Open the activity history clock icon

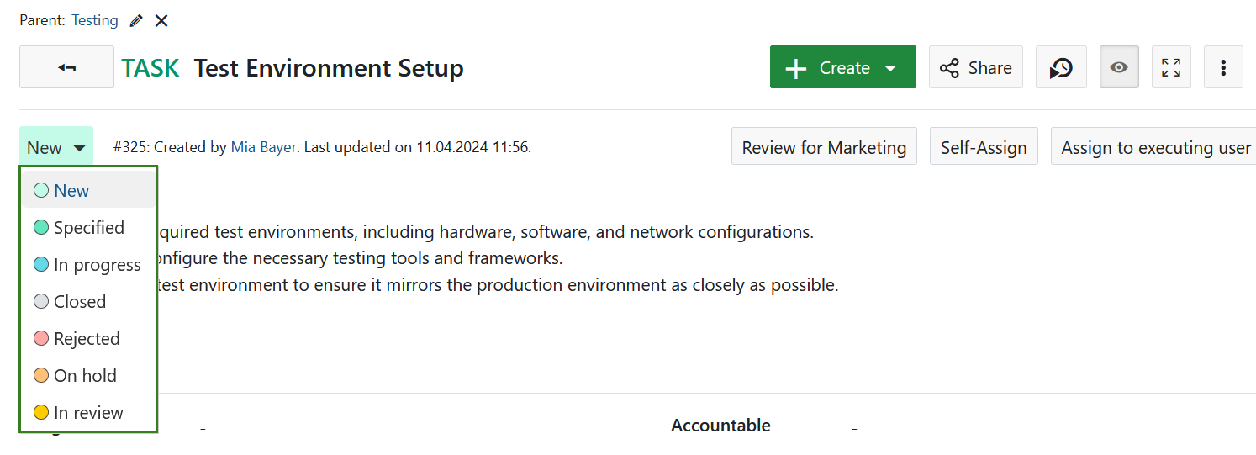1061,67
